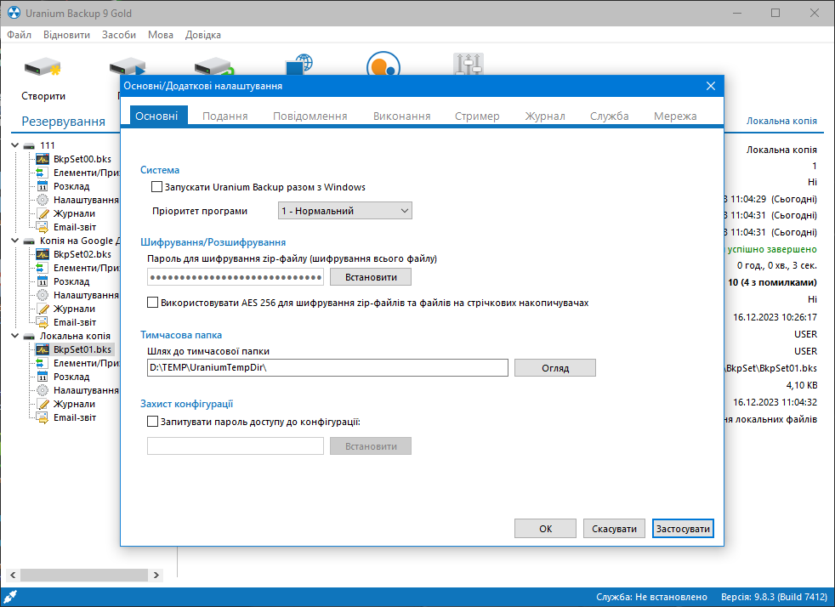Click the Журнали pencil icon under 111
The height and width of the screenshot is (607, 835).
click(x=43, y=213)
